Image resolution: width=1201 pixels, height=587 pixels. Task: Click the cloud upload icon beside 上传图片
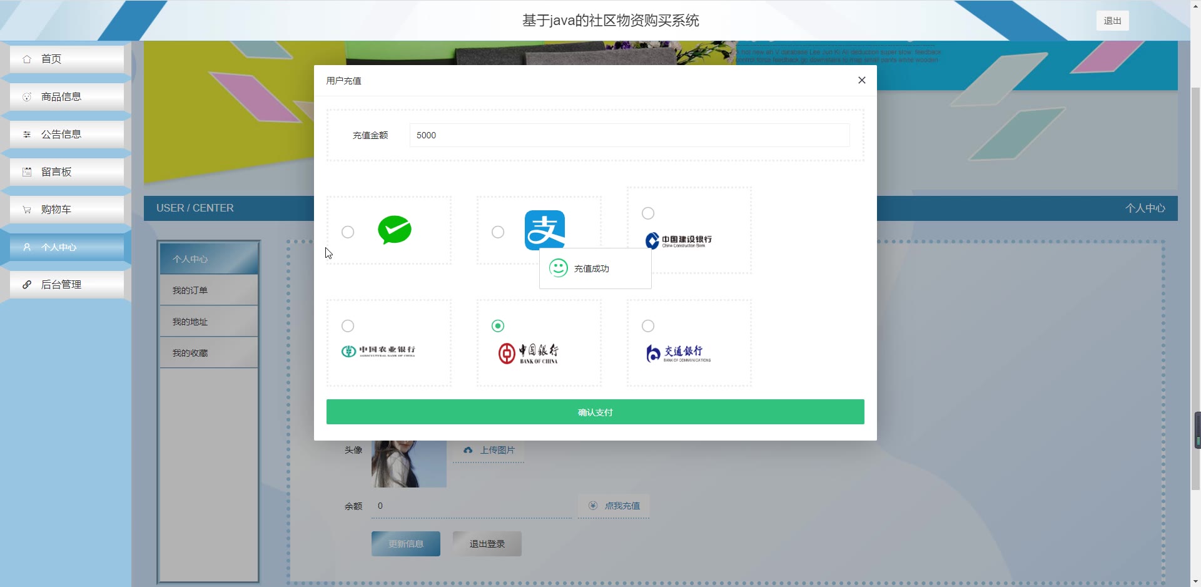(468, 450)
